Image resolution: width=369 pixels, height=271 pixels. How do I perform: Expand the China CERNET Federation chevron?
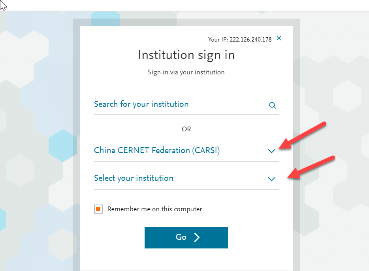click(271, 151)
